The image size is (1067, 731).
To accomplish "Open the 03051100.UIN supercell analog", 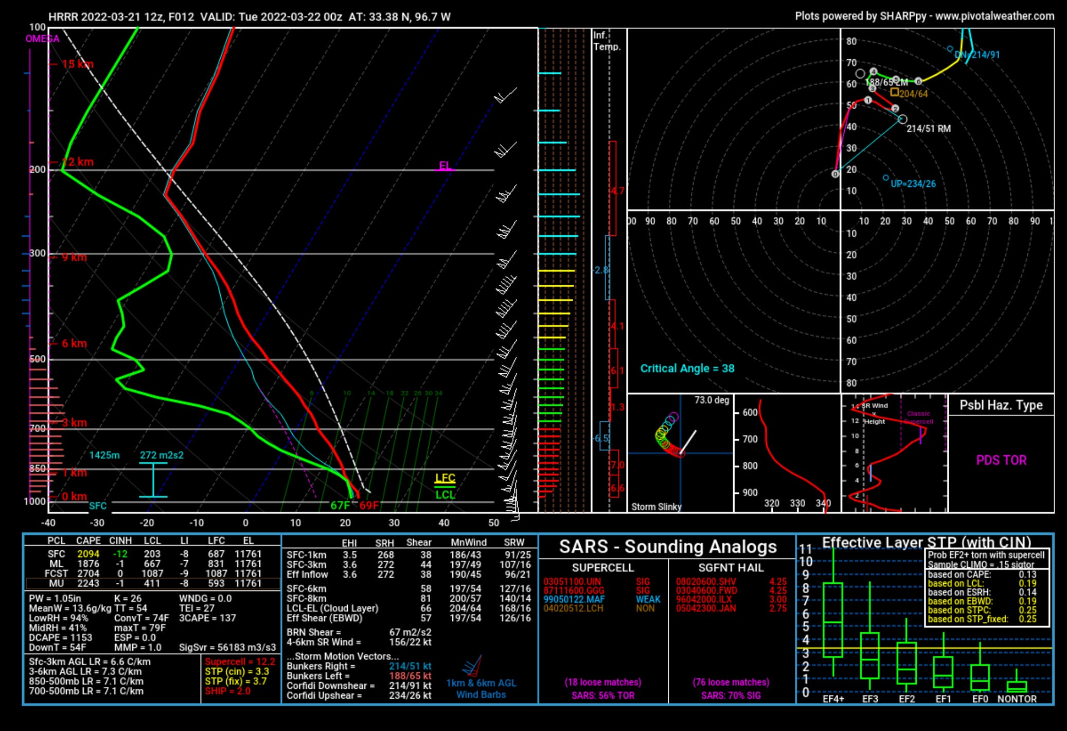I will (x=572, y=582).
